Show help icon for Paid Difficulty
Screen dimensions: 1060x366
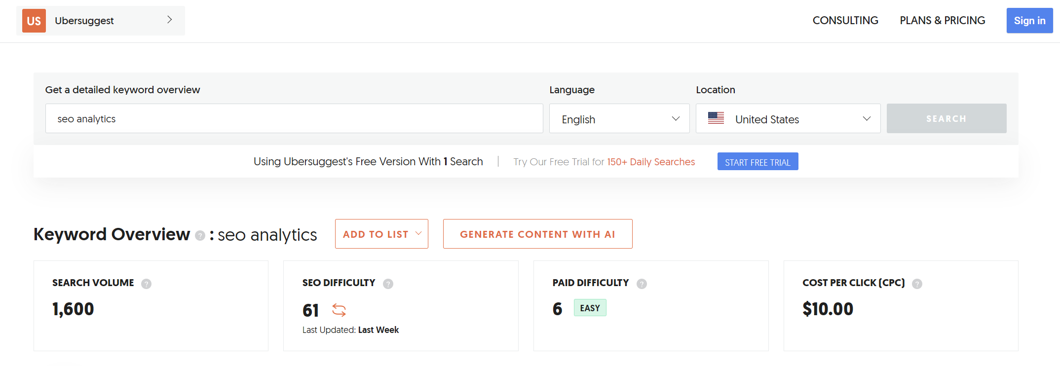[x=642, y=284]
